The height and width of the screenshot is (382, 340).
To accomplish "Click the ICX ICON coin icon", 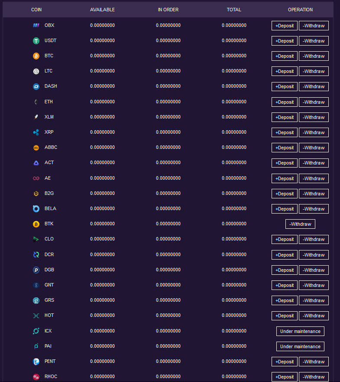I will (x=36, y=331).
